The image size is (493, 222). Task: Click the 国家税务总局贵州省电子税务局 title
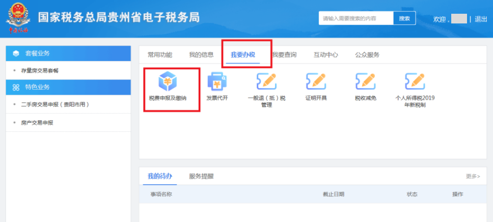(119, 18)
